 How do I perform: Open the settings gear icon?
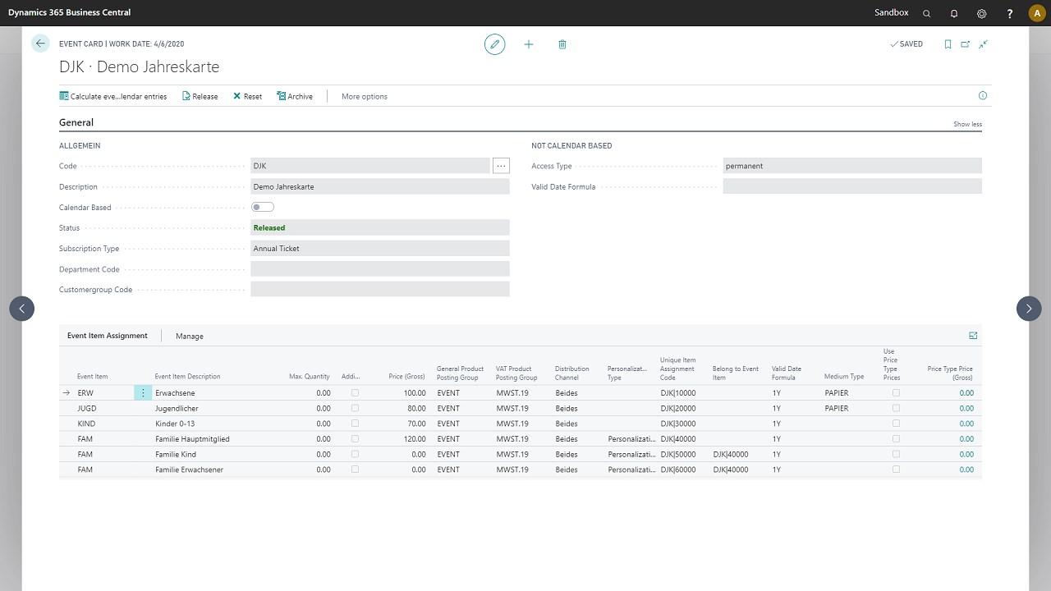click(x=982, y=13)
